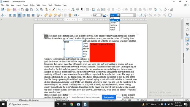Select the Wrap Through icon
This screenshot has height=107, width=190.
(33, 15)
